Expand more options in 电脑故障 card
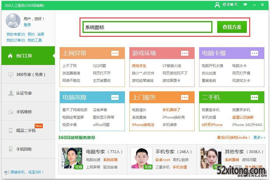This screenshot has height=180, width=270. [115, 97]
